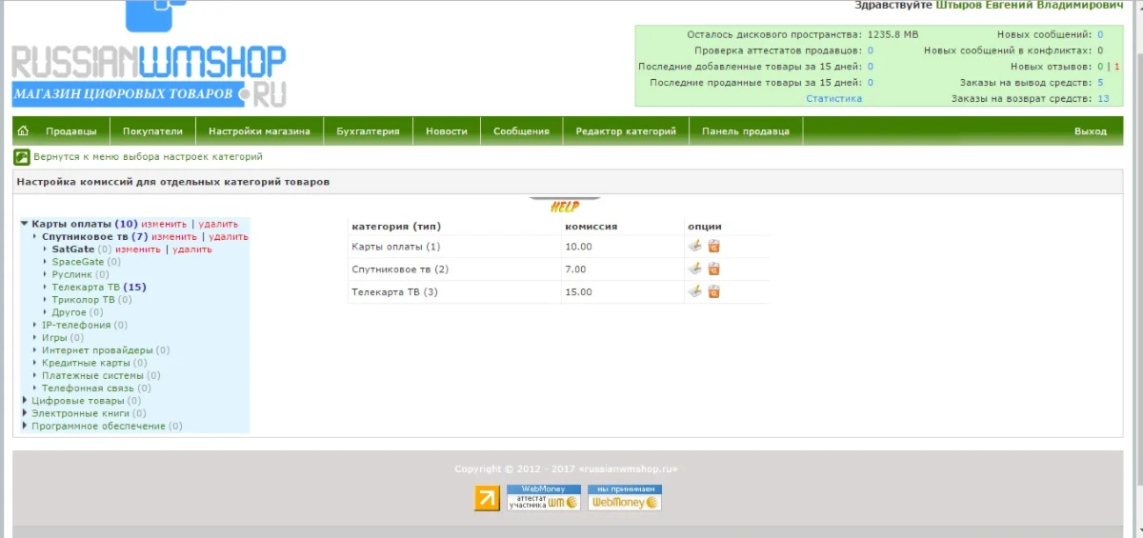Select Телефонная связь in category tree
The width and height of the screenshot is (1143, 538).
tap(89, 388)
